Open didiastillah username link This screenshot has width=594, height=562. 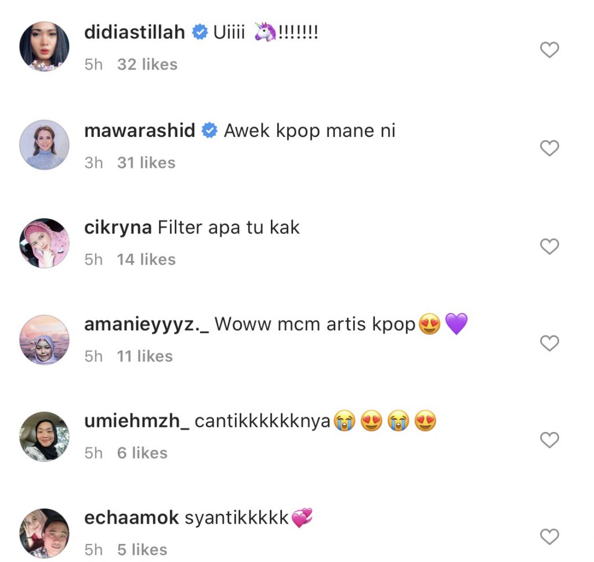point(135,33)
